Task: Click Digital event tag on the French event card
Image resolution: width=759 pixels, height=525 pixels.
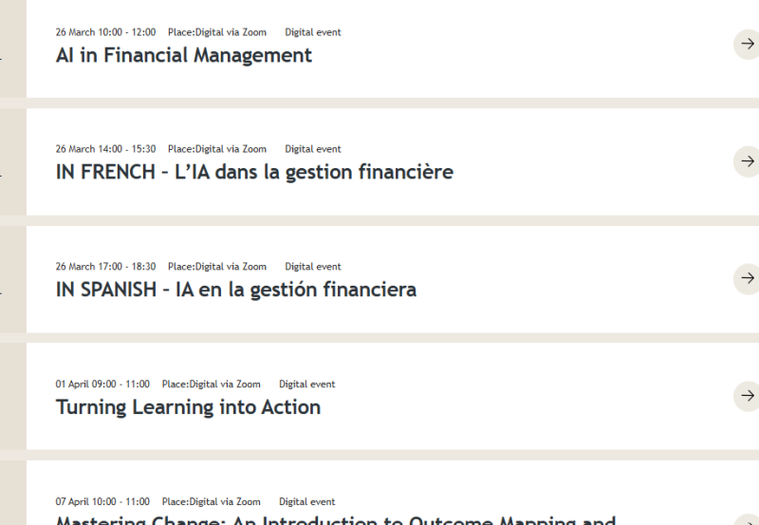Action: pos(313,149)
